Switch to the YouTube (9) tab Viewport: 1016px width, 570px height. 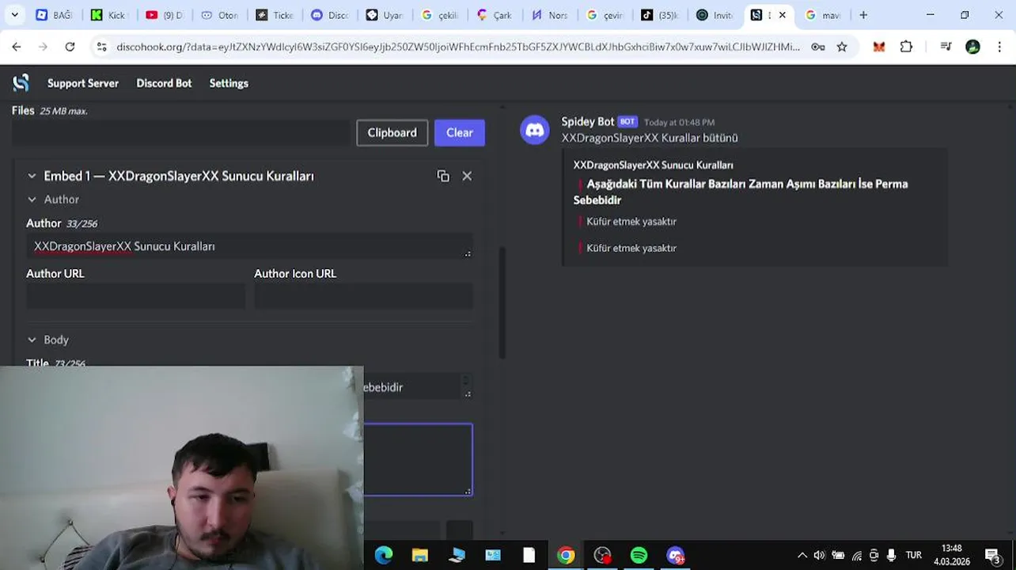click(x=164, y=15)
